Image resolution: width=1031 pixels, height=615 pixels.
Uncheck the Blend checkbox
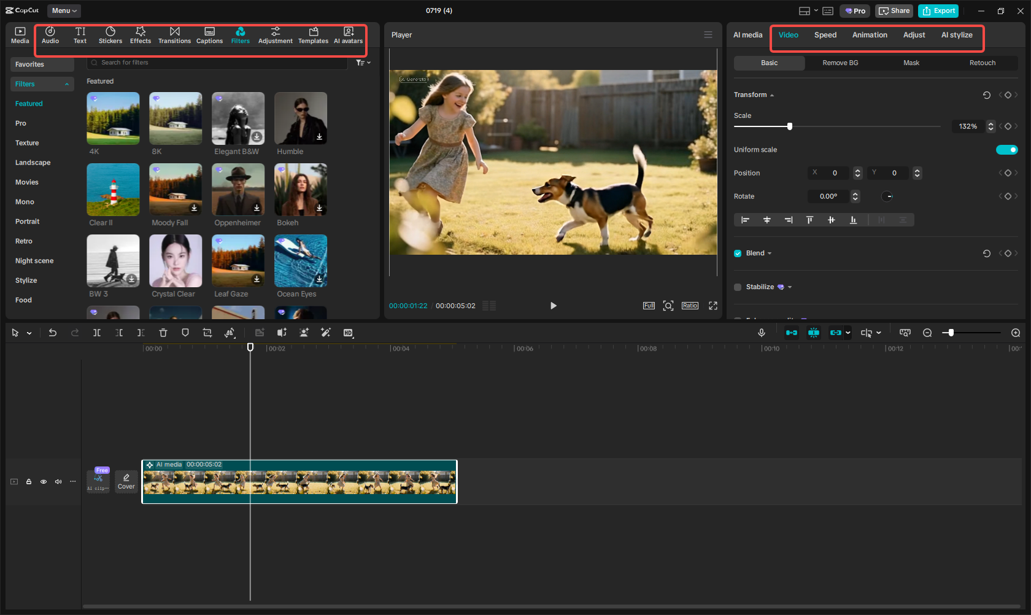tap(737, 253)
